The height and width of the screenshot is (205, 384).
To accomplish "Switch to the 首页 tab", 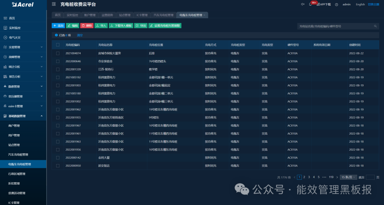I will [x=58, y=15].
